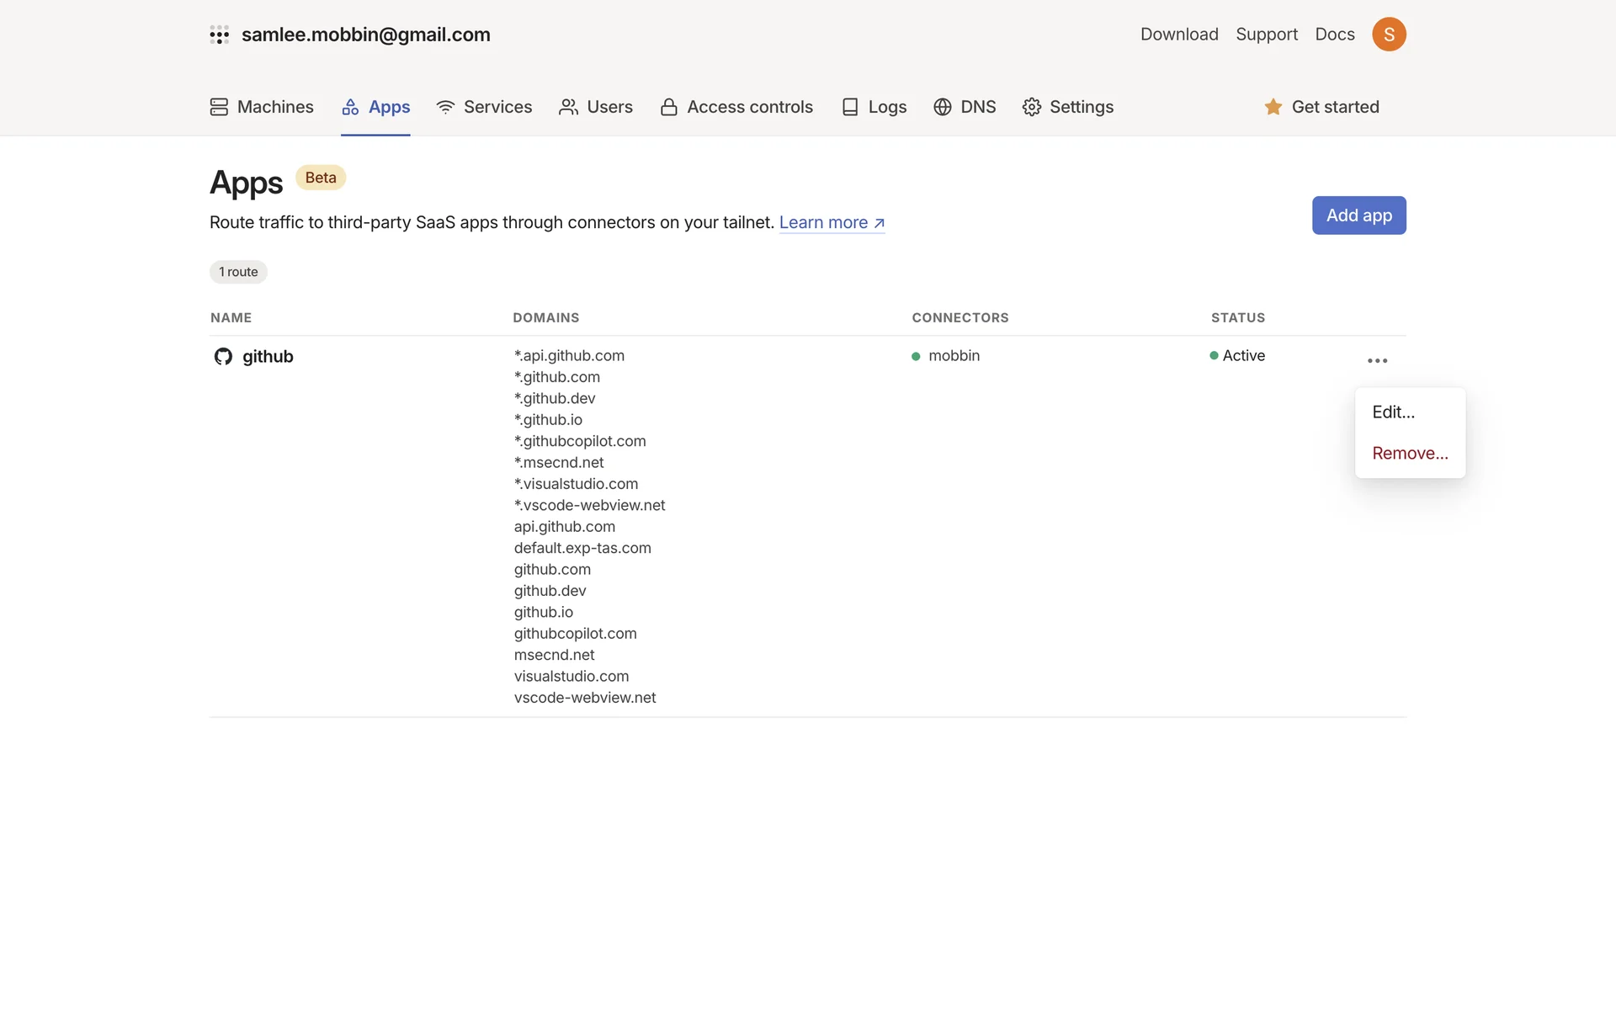Click the Machines server icon
1616x1010 pixels.
[219, 107]
